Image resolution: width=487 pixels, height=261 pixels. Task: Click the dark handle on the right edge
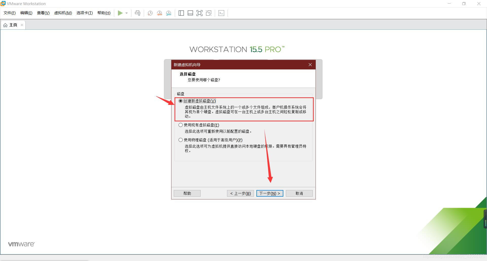click(x=485, y=219)
